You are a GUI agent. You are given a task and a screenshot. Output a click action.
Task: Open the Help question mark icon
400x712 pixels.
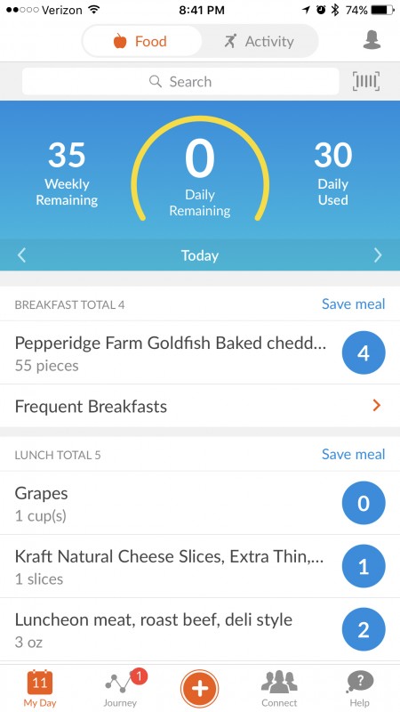coord(360,688)
